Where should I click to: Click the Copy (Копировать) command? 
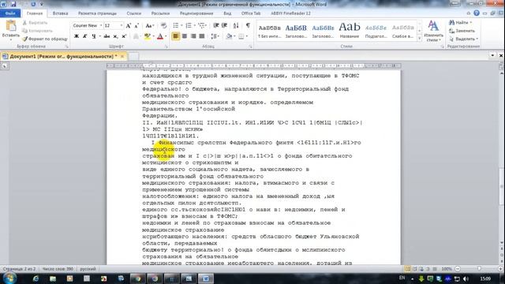click(37, 31)
